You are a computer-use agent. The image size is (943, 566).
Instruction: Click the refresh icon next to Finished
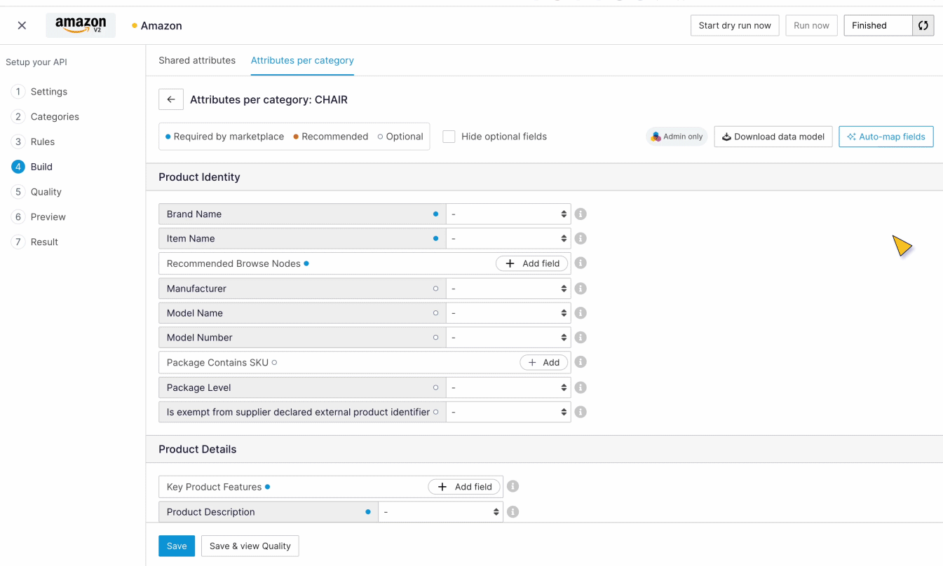tap(923, 26)
